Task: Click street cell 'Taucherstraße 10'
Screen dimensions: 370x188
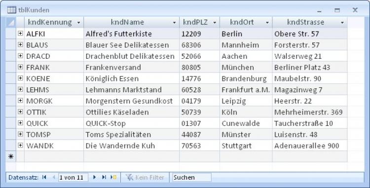Action: click(310, 123)
